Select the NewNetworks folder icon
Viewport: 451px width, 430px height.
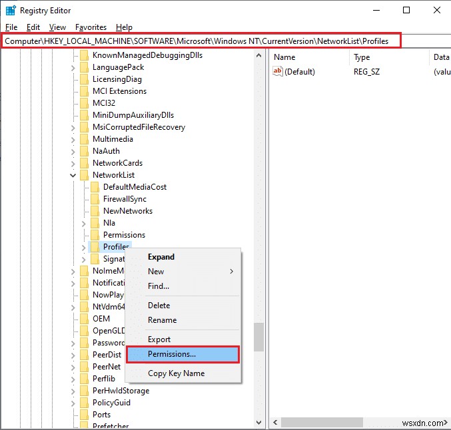pyautogui.click(x=95, y=211)
